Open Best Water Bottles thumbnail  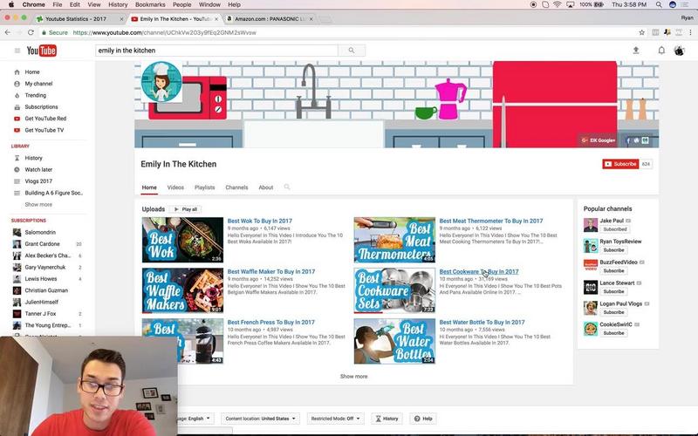pyautogui.click(x=394, y=341)
